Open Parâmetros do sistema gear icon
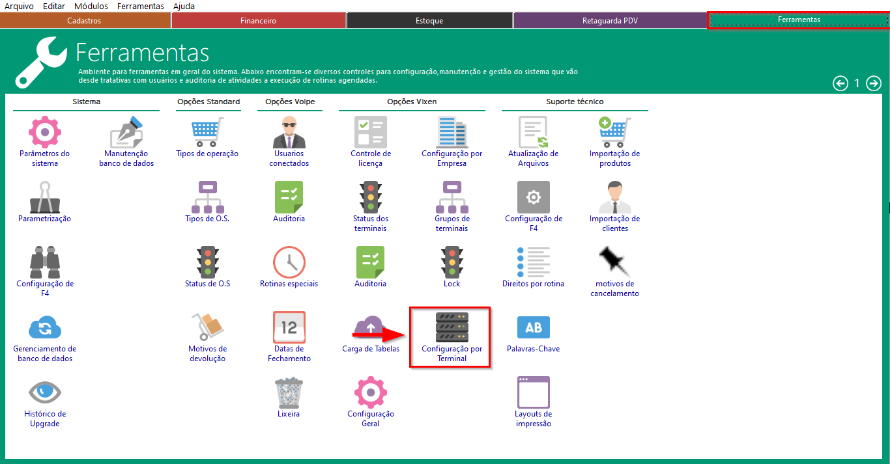Image resolution: width=890 pixels, height=464 pixels. 44,132
